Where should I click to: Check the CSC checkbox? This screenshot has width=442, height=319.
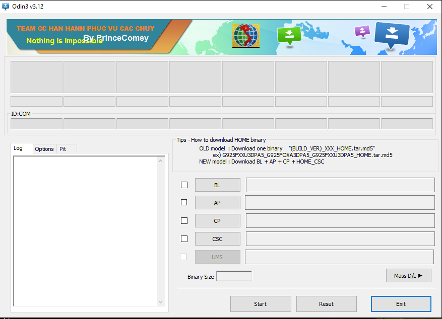(184, 238)
